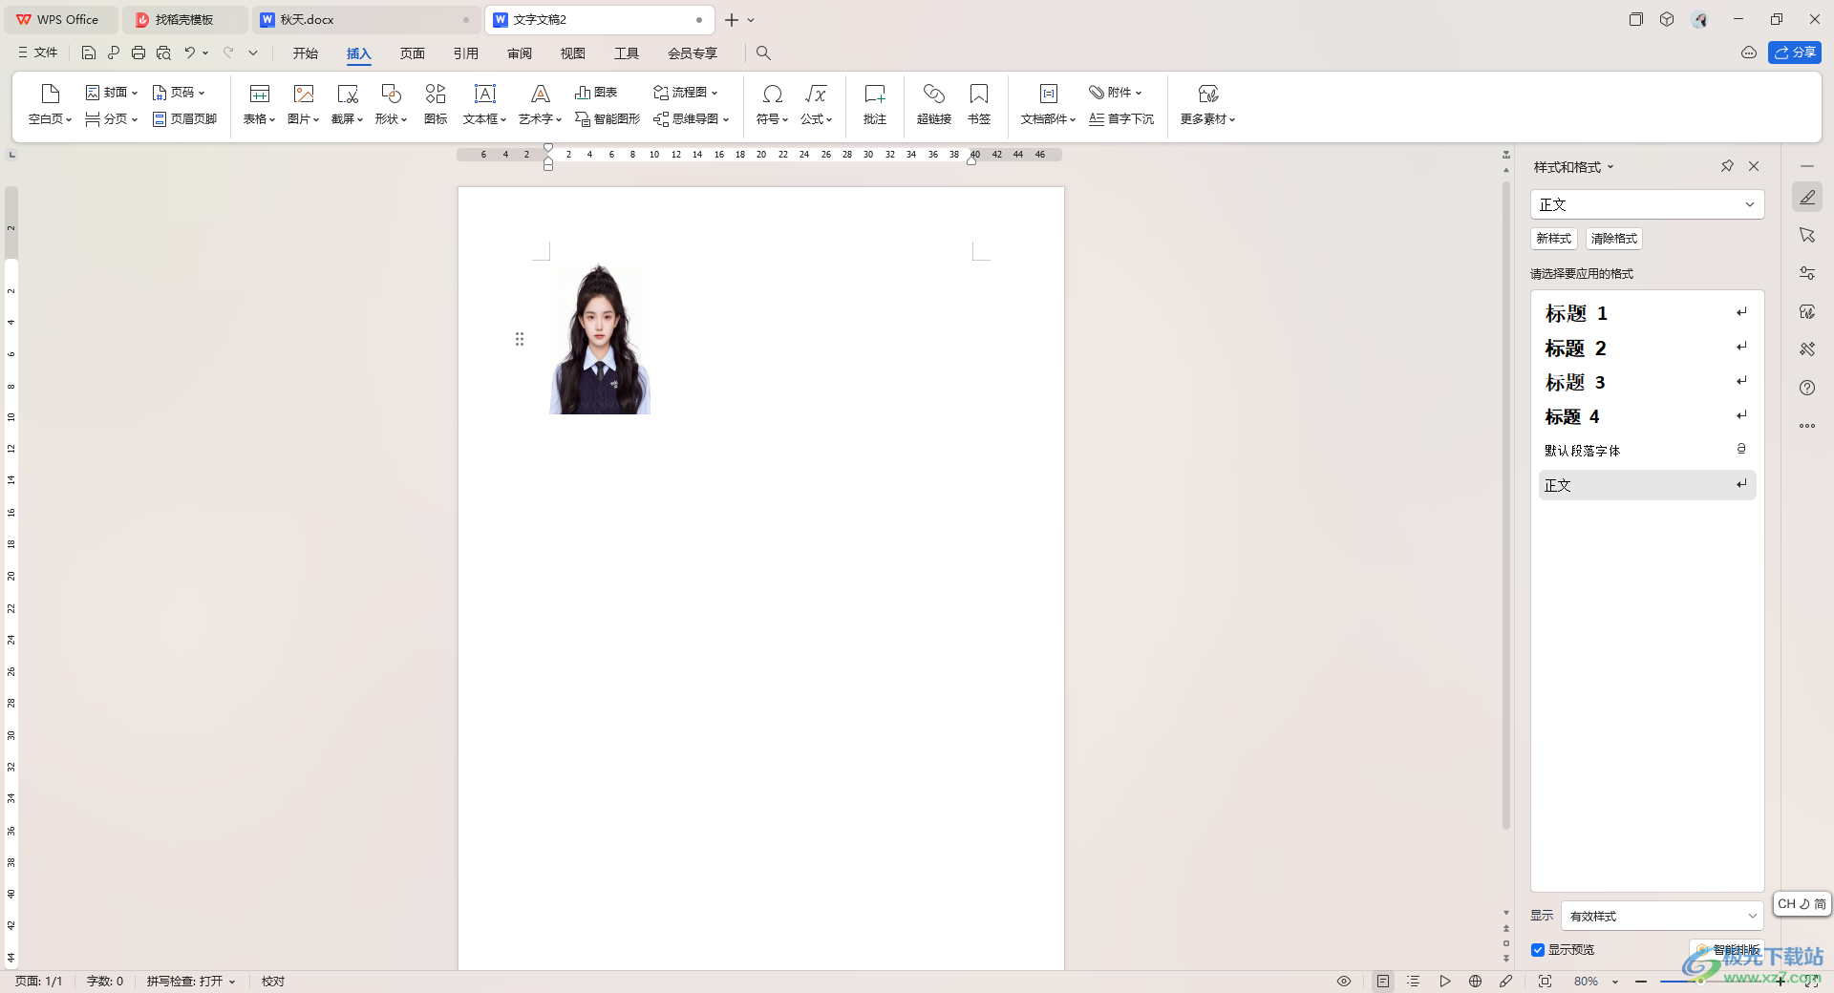Screen dimensions: 1834x993
Task: Open the Page (页面) ribbon tab
Action: tap(413, 53)
